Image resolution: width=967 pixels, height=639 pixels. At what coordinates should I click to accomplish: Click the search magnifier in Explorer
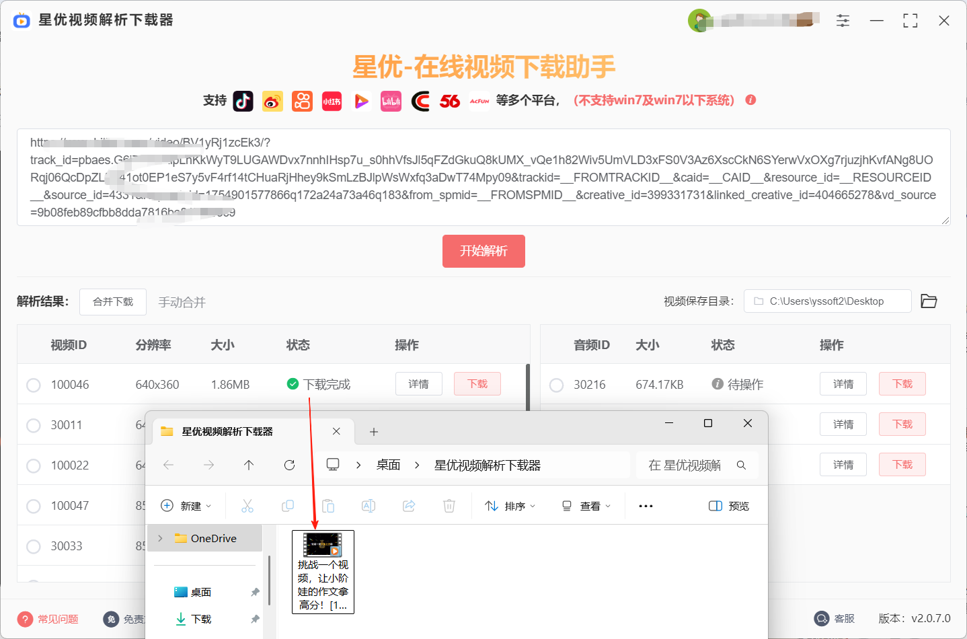(741, 465)
